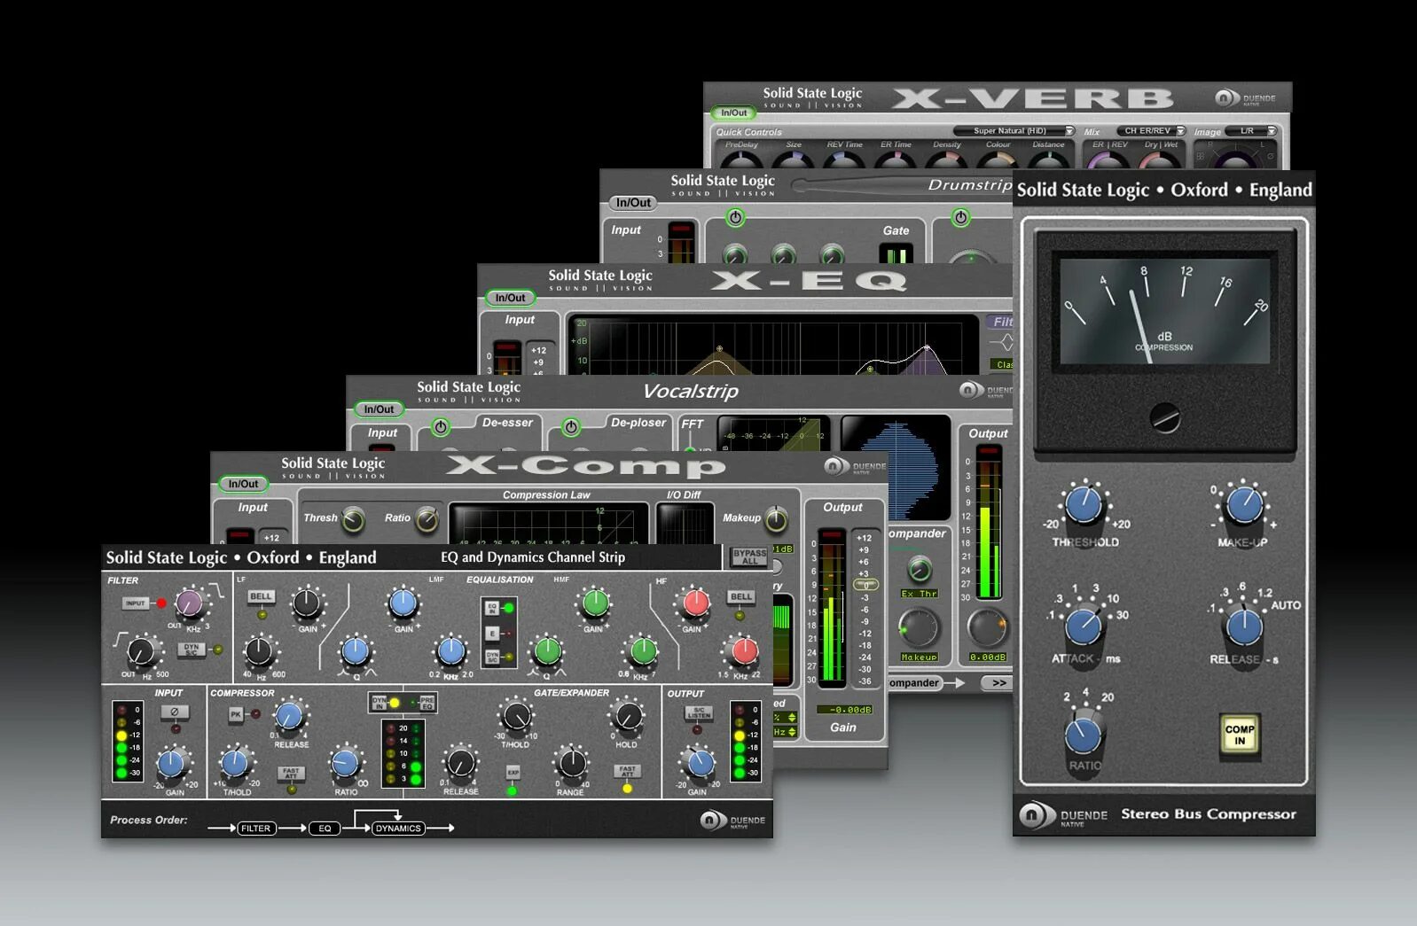The image size is (1417, 926).
Task: Toggle the X-Comp In/Out button
Action: pyautogui.click(x=243, y=484)
